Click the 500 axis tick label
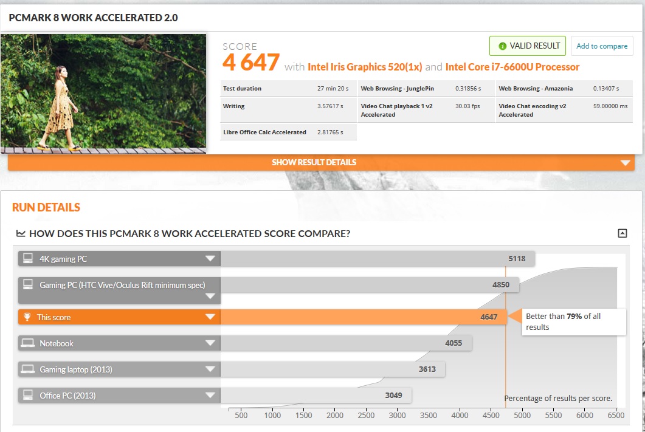 pos(241,415)
